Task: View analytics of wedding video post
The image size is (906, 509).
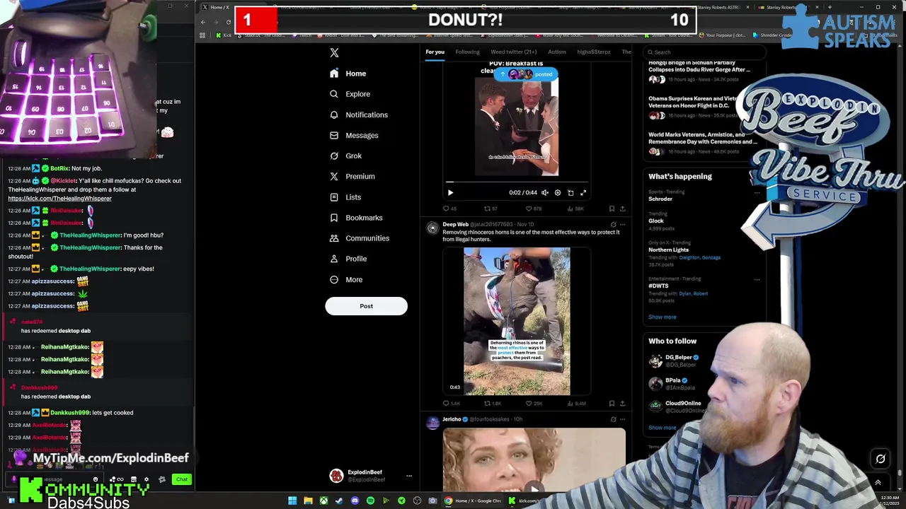Action: pos(575,209)
